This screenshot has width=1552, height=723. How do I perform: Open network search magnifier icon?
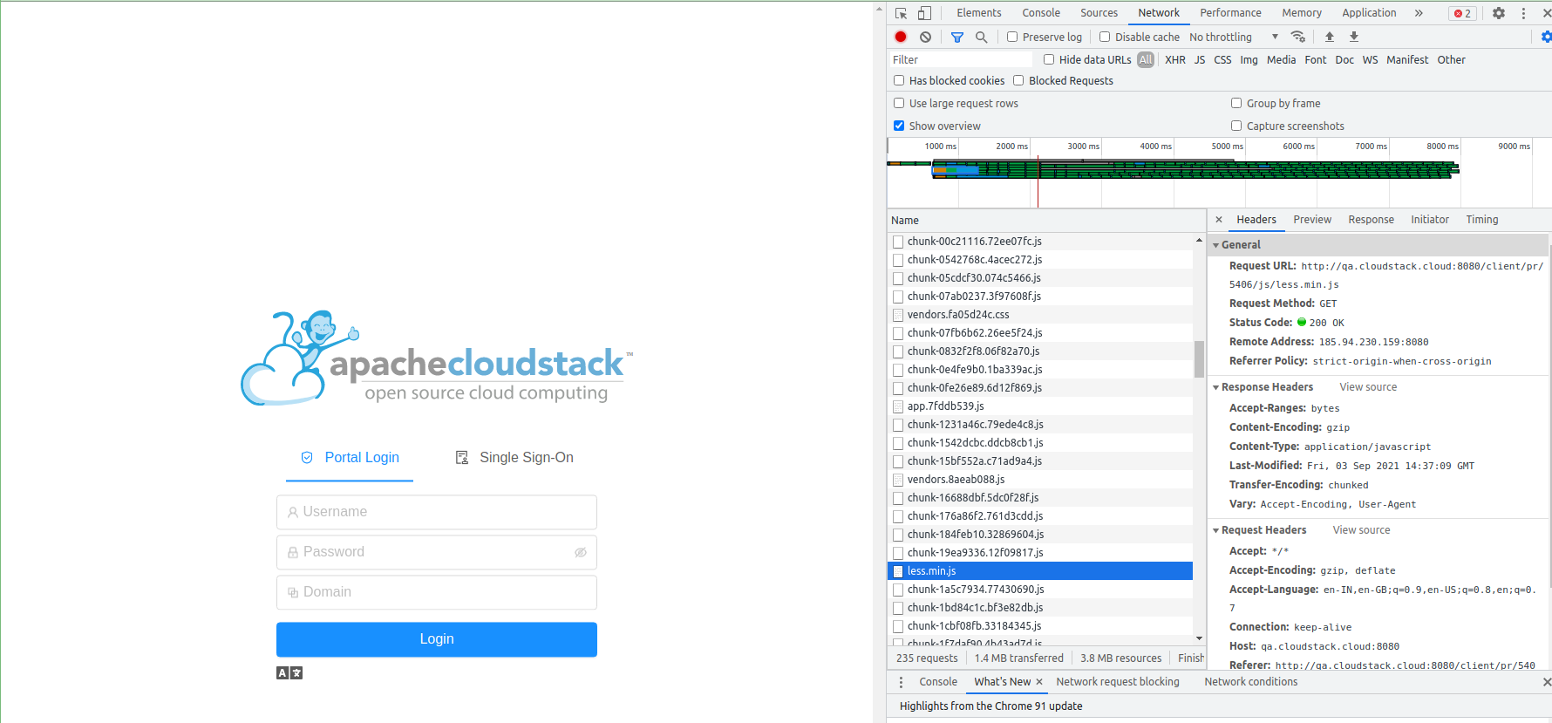(981, 37)
